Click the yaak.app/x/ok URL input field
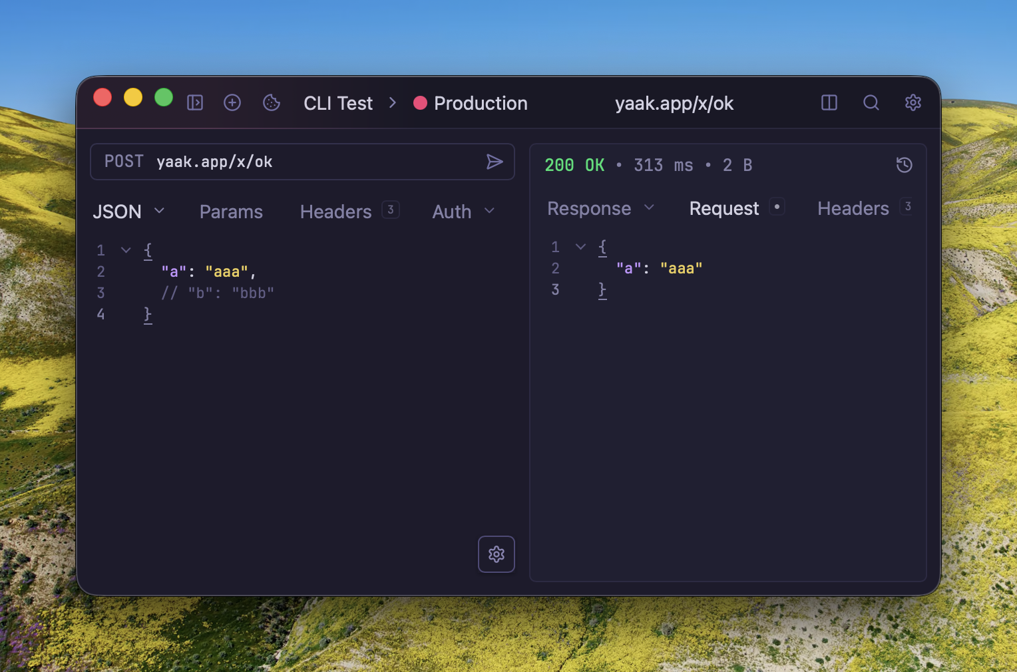Screen dimensions: 1017x672 point(313,162)
